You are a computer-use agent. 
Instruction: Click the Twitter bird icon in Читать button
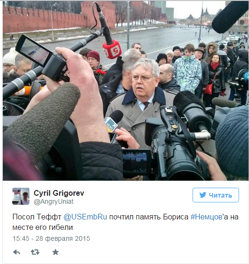point(203,195)
